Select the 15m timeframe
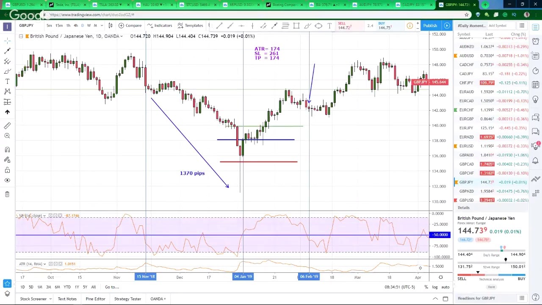The height and width of the screenshot is (305, 542). point(59,25)
